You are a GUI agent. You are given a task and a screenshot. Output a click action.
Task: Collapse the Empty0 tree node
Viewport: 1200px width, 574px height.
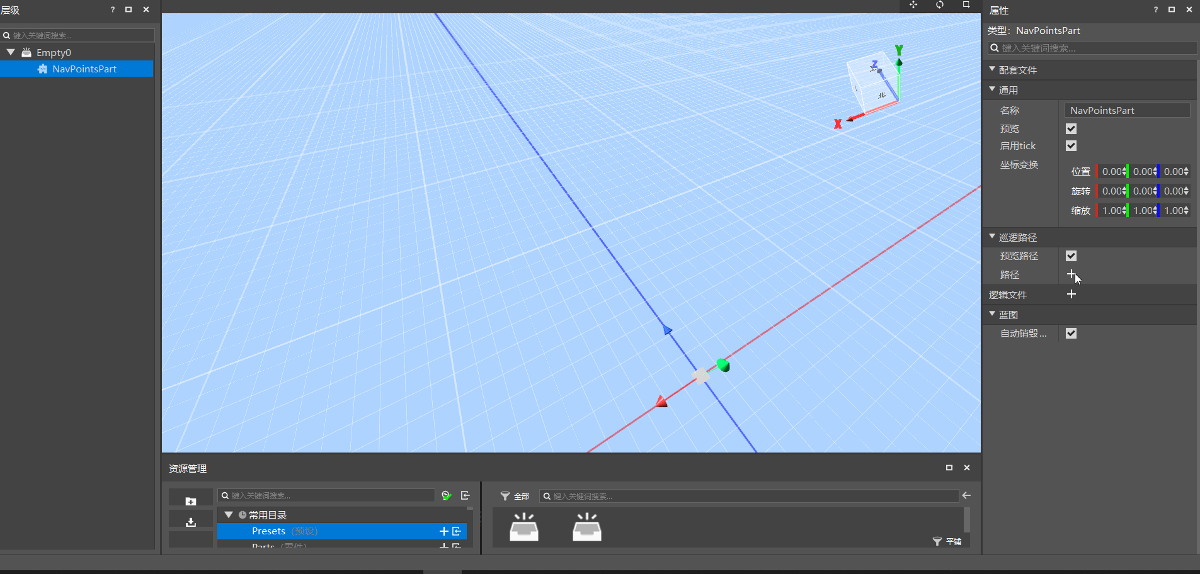[x=11, y=52]
